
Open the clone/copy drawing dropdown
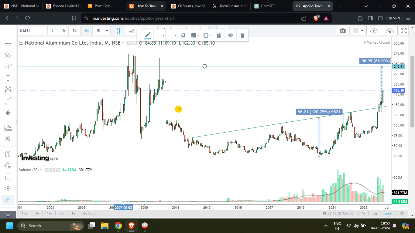click(x=207, y=35)
